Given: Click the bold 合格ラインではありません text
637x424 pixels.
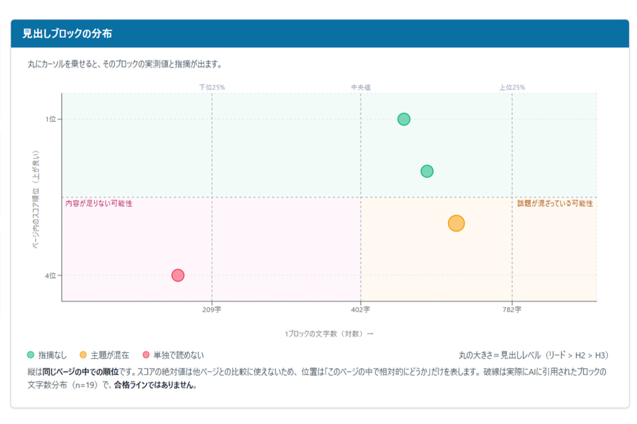Looking at the screenshot, I should coord(155,385).
